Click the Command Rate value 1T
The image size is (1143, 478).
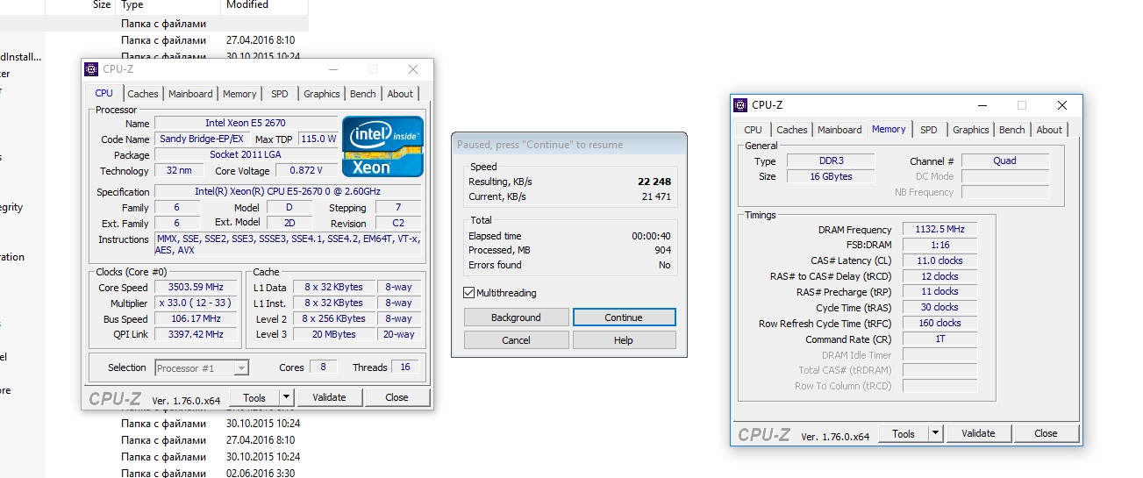939,339
